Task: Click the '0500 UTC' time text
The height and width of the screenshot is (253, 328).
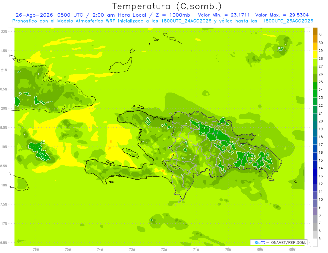Action: (x=71, y=15)
